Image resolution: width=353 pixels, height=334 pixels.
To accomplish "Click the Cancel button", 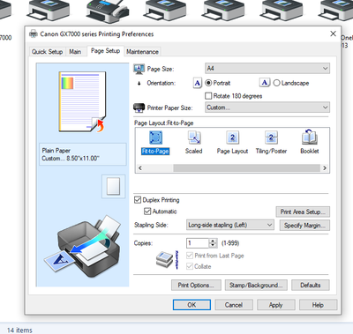I will [234, 305].
